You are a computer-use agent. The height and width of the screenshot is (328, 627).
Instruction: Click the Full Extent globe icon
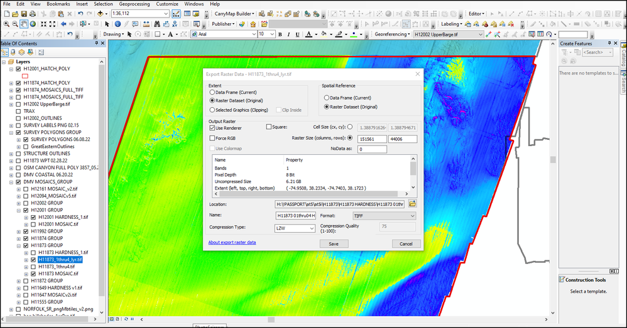coord(33,24)
